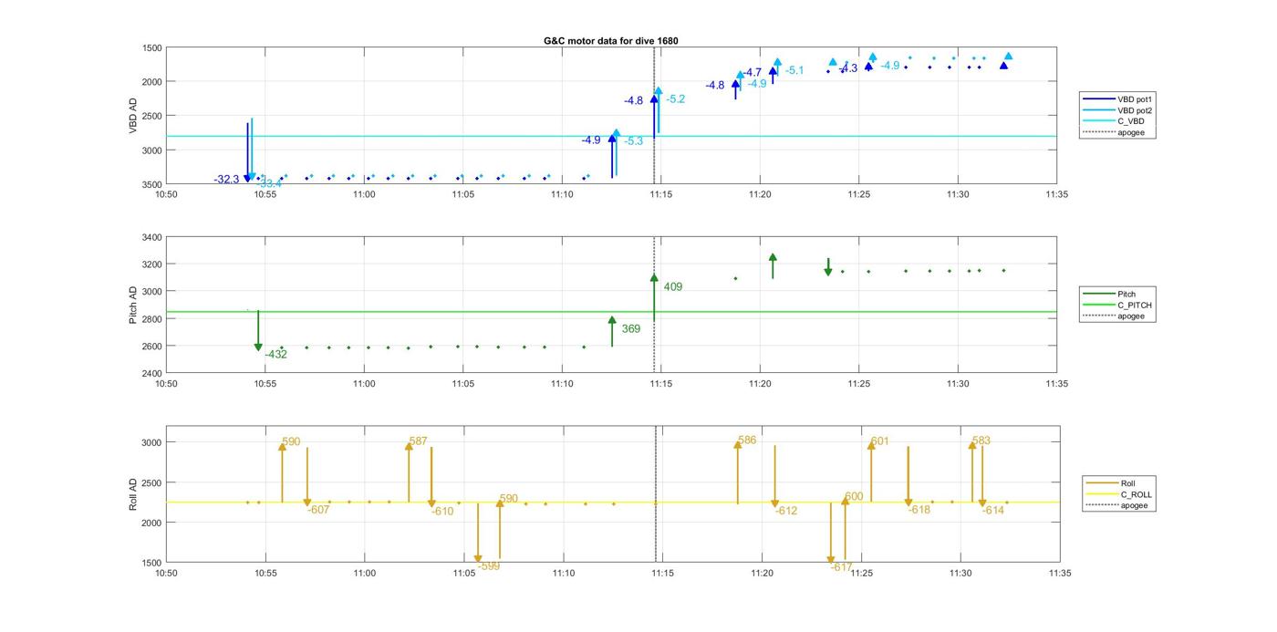Click the "3400" tick on the Pitch axis
Screen dimensions: 1277x632
[x=152, y=237]
